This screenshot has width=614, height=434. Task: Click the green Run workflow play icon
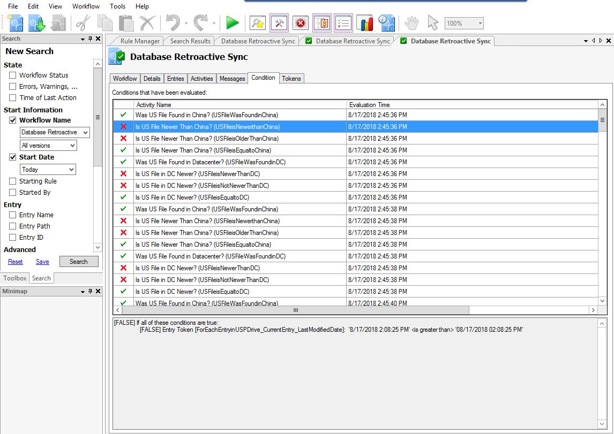233,23
